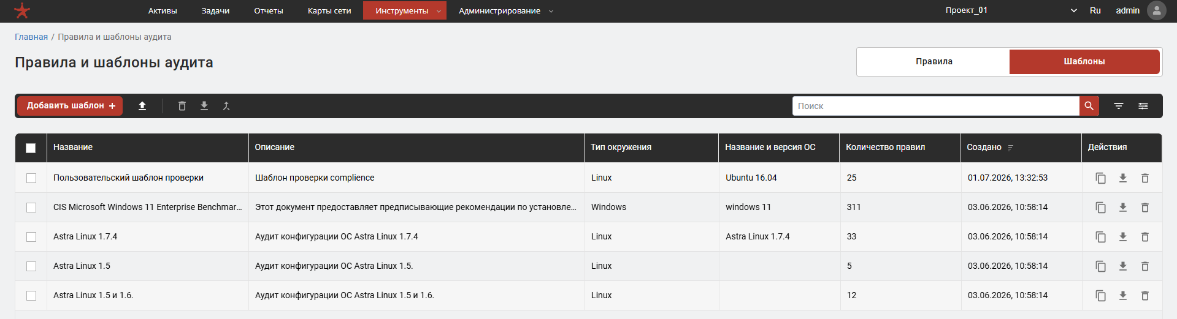Expand the Инструменты menu dropdown

(405, 10)
